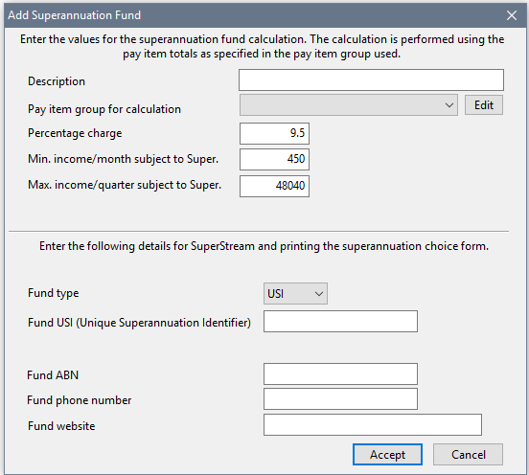529x475 pixels.
Task: Focus the Fund phone number field
Action: (x=340, y=398)
